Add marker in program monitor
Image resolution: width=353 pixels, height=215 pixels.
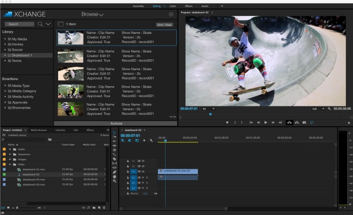click(x=227, y=123)
